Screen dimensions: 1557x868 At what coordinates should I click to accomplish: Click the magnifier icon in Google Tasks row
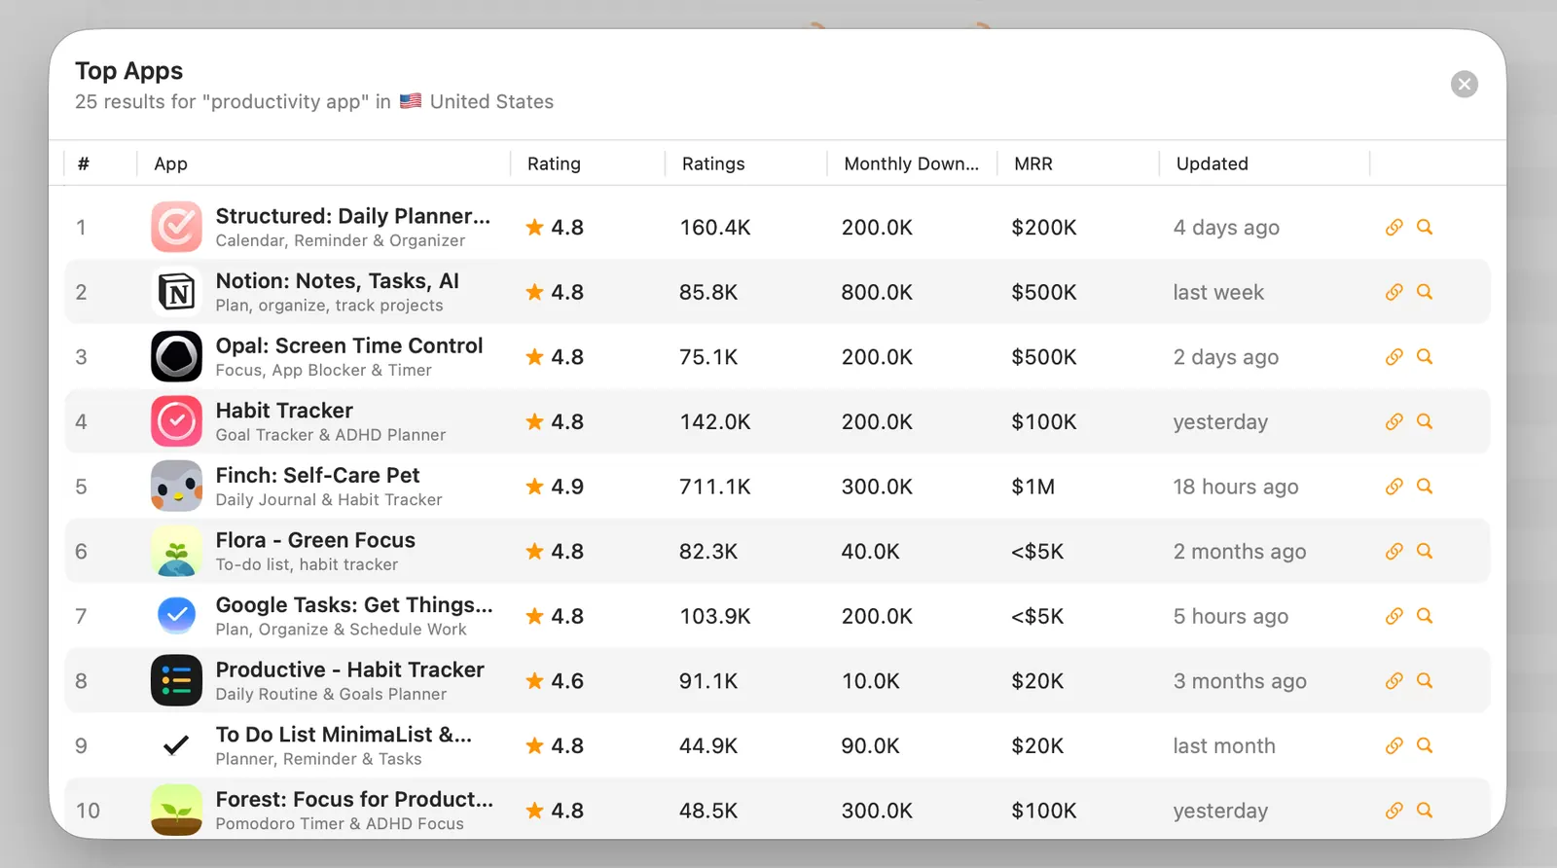click(1425, 616)
